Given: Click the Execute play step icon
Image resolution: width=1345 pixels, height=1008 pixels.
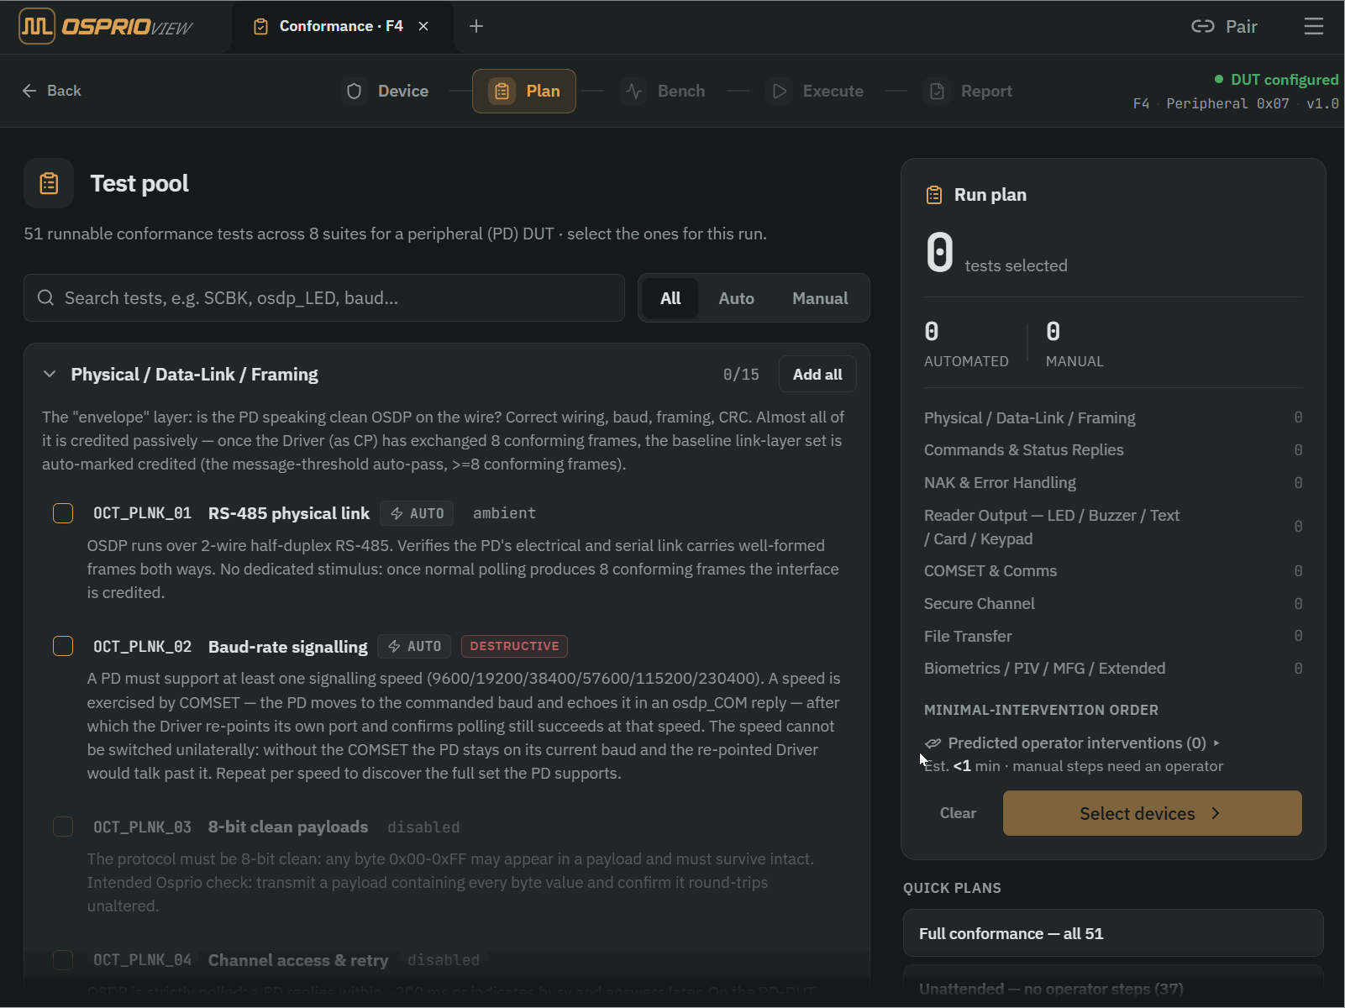Looking at the screenshot, I should (x=780, y=91).
